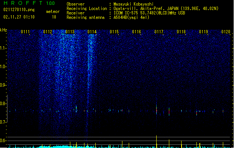Click the 0120 time label
This screenshot has width=234, height=148.
226,32
